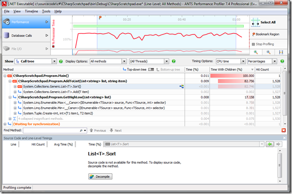Sort by the Time With Children (%) column
The width and height of the screenshot is (292, 194).
(232, 69)
